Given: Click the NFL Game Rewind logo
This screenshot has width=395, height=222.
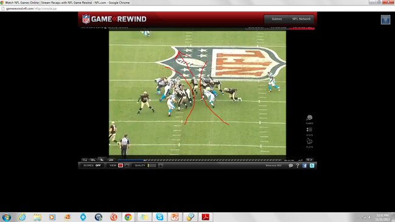Looking at the screenshot, I should coord(114,19).
